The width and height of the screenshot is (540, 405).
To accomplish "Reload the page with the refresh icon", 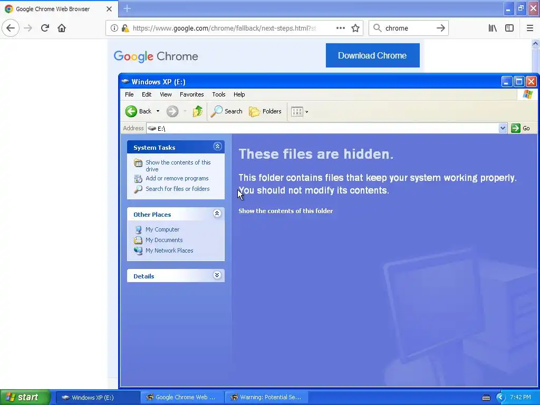I will click(x=45, y=28).
